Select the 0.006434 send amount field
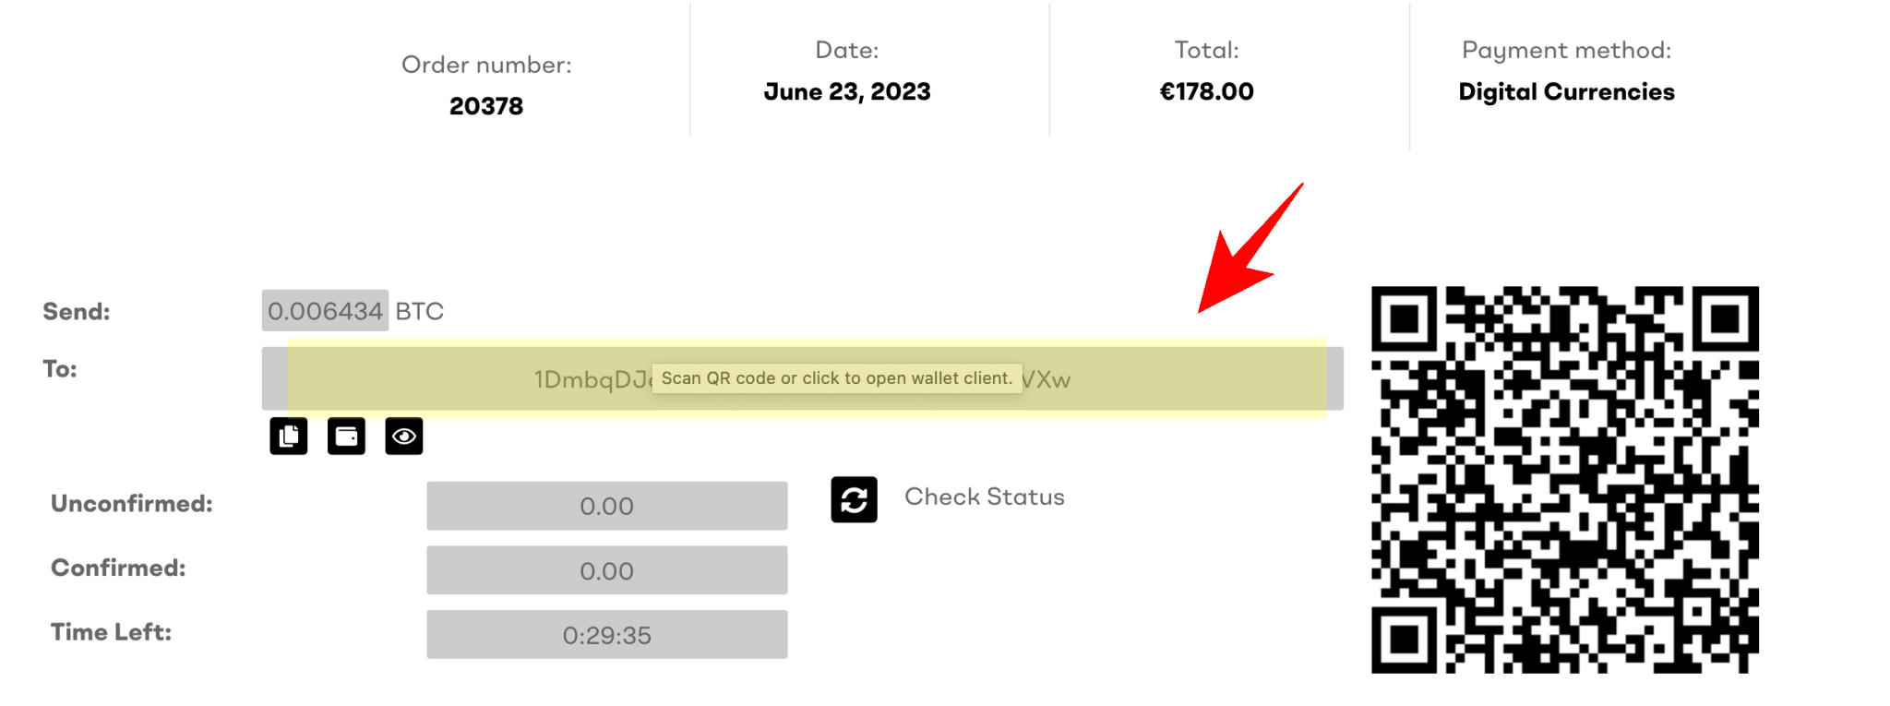The width and height of the screenshot is (1890, 706). [325, 311]
